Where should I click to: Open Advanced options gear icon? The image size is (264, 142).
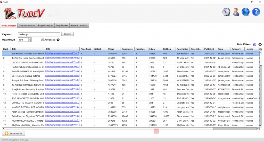(58, 40)
